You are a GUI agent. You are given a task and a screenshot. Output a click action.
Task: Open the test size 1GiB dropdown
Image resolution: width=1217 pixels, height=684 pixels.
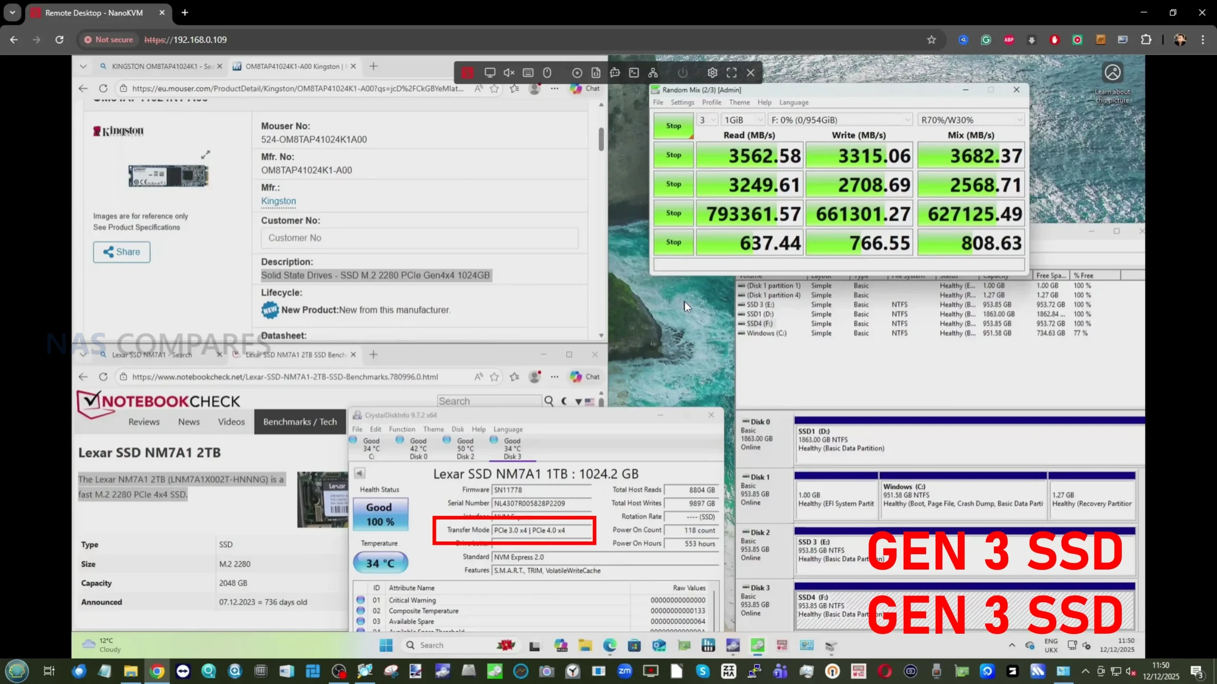(743, 120)
